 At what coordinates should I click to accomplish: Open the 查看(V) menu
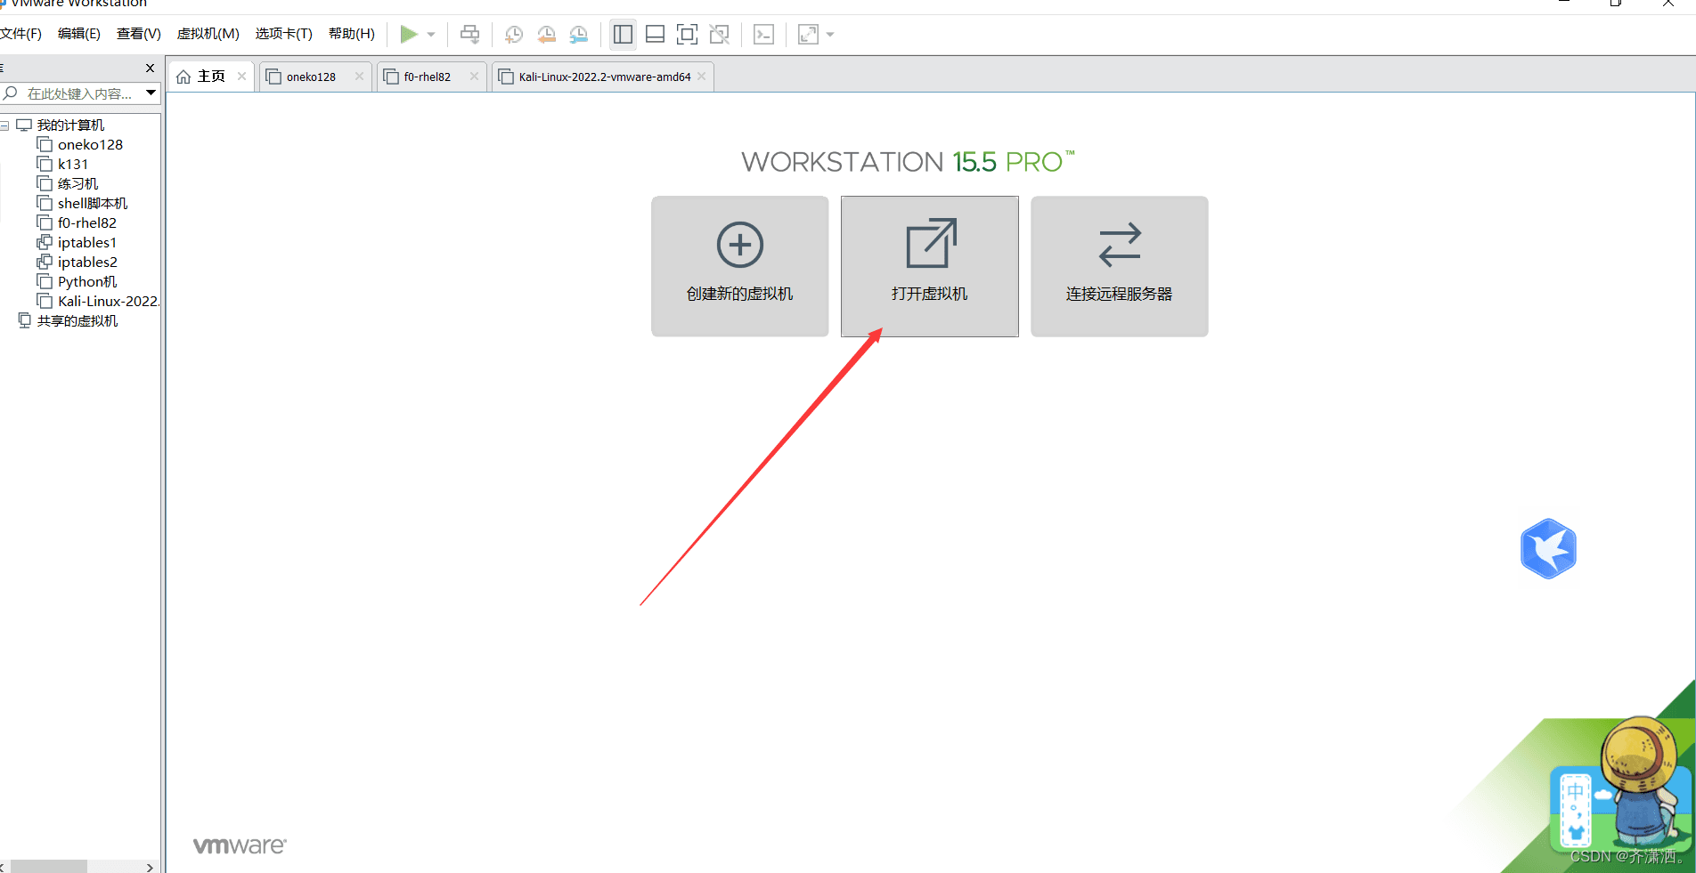pyautogui.click(x=139, y=34)
